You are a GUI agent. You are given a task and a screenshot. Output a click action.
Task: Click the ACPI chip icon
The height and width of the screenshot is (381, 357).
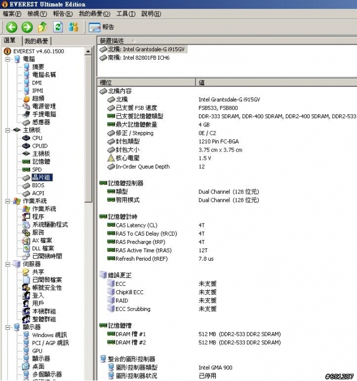[x=26, y=194]
